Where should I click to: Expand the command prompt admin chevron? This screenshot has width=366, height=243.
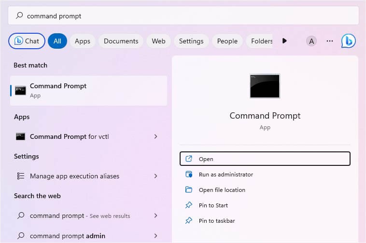click(x=155, y=236)
